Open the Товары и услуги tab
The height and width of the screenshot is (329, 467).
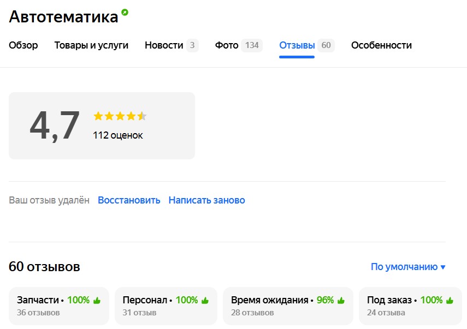tap(91, 45)
